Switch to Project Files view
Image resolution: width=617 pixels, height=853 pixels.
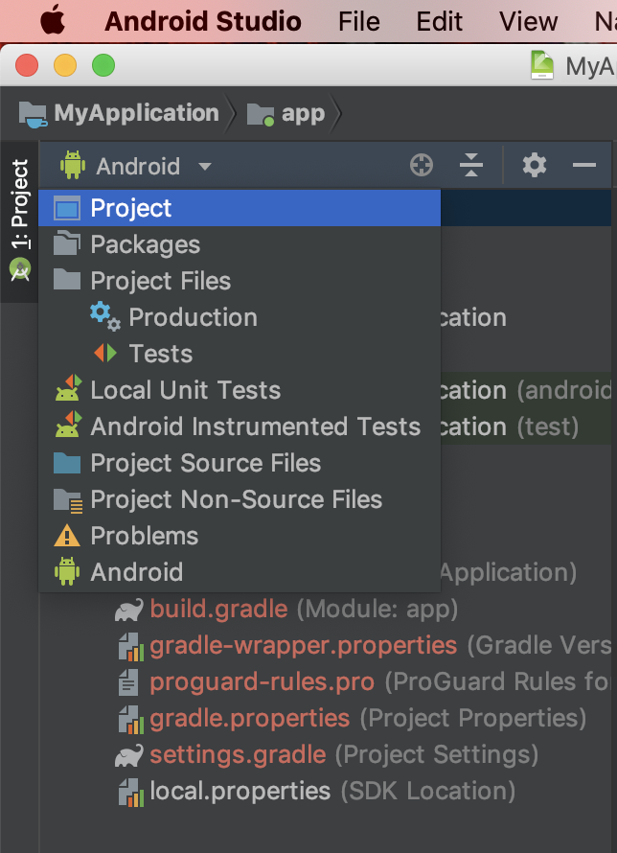point(240,281)
